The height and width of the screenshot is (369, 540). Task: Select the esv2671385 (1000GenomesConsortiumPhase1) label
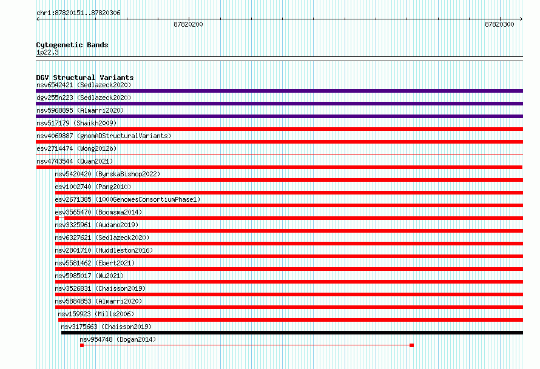point(127,199)
